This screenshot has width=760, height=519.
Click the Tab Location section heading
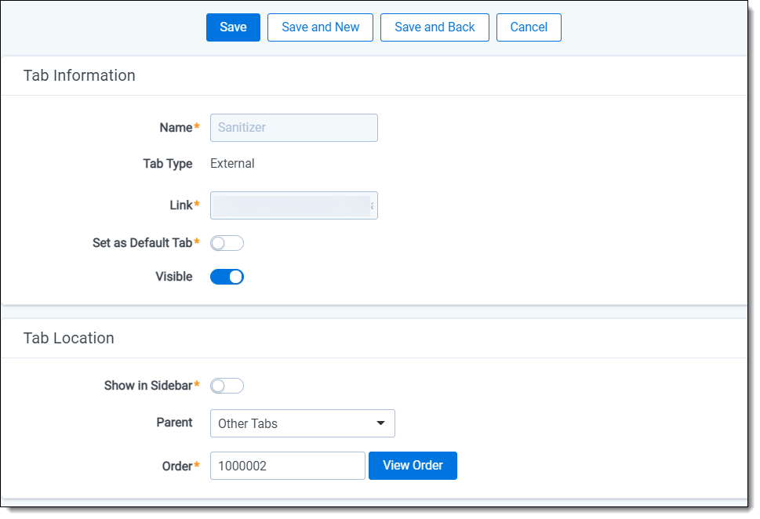point(69,338)
